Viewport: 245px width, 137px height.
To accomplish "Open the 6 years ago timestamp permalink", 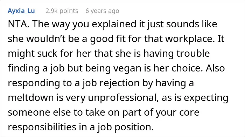I will (102, 11).
